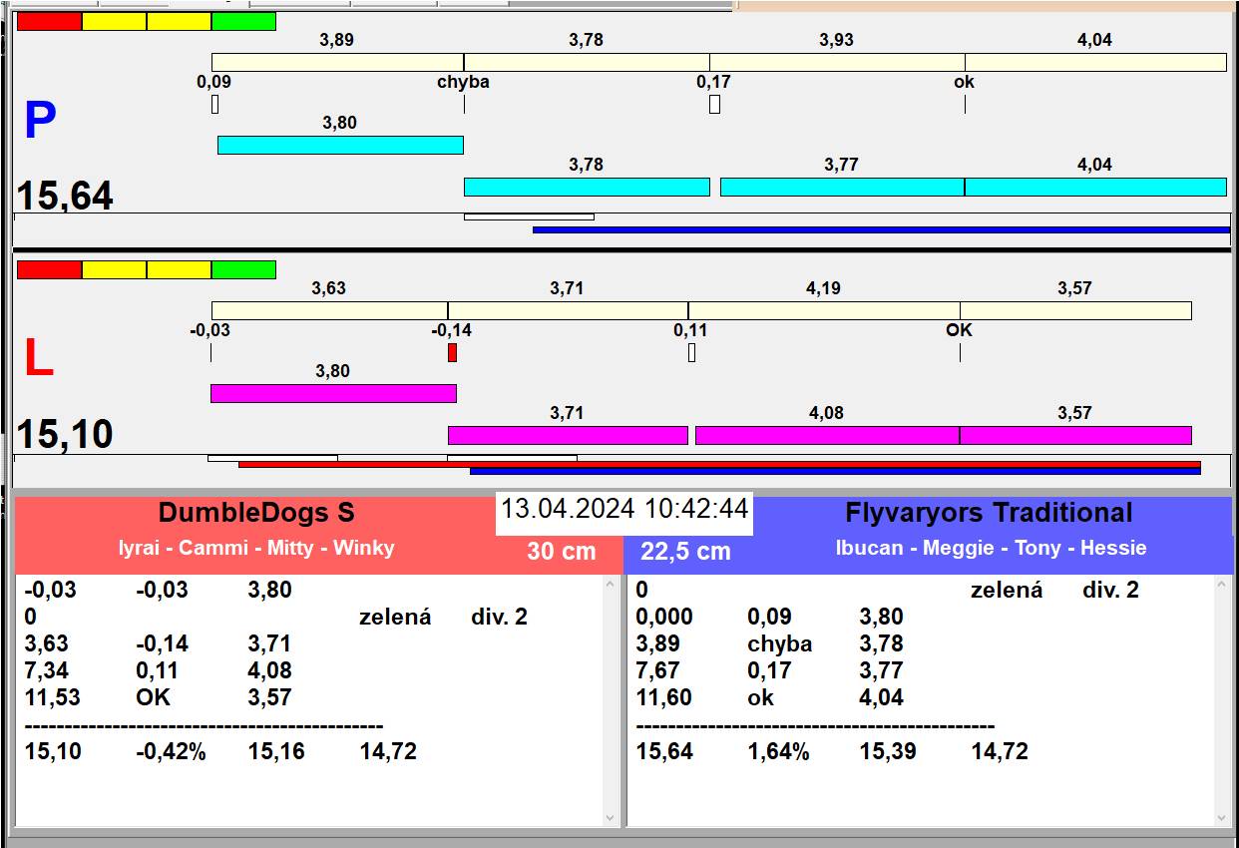Viewport: 1239px width, 848px height.
Task: Click the date and time 13.04.2024 10:42:44
Action: (x=624, y=509)
